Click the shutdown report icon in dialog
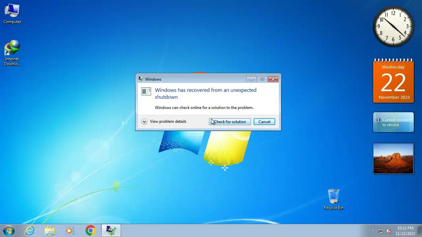This screenshot has height=237, width=422. pos(146,91)
